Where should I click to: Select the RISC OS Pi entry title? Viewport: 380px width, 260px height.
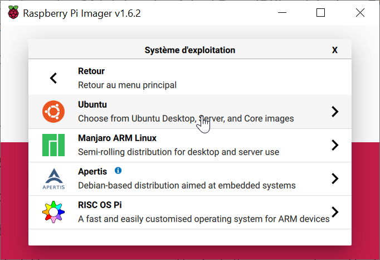[100, 205]
